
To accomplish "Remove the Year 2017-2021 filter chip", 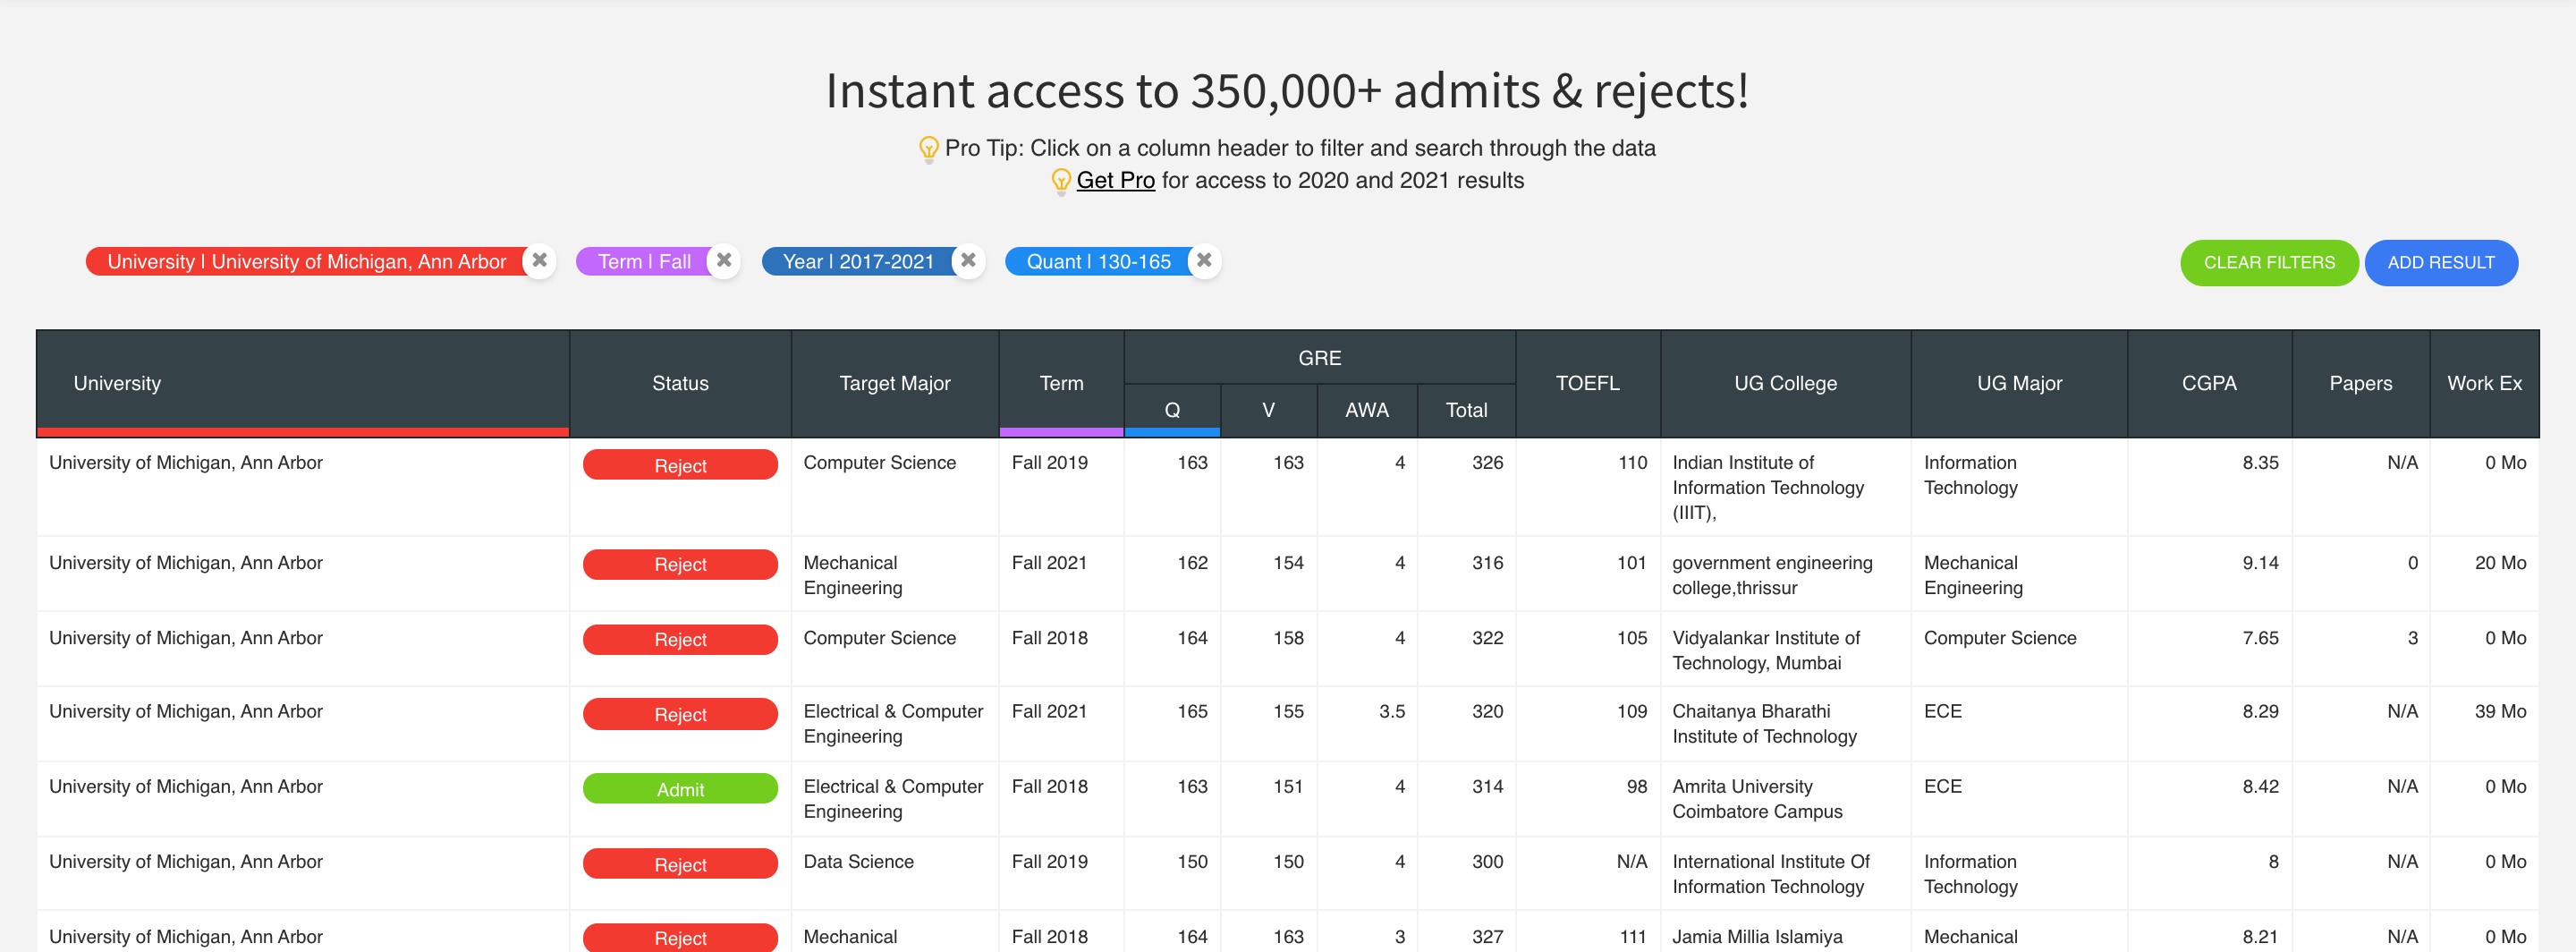I will coord(968,261).
